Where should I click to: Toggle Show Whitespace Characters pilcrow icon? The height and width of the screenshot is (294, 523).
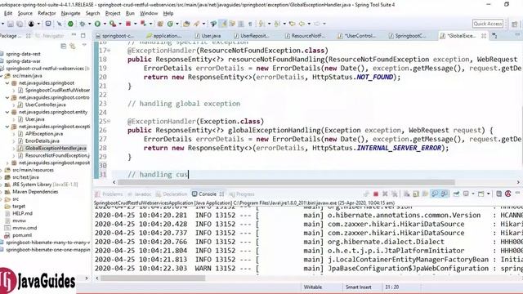[249, 24]
